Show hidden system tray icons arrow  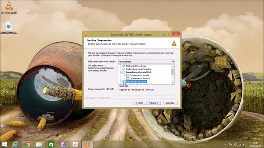[226, 144]
